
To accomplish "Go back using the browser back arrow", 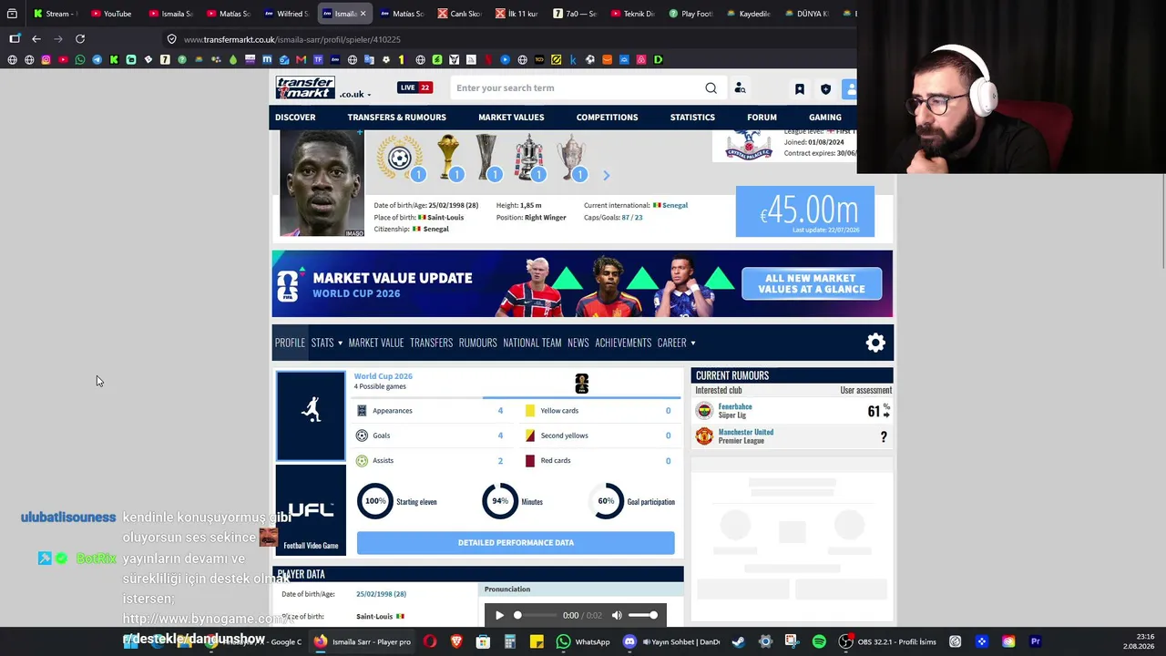I will 36,39.
